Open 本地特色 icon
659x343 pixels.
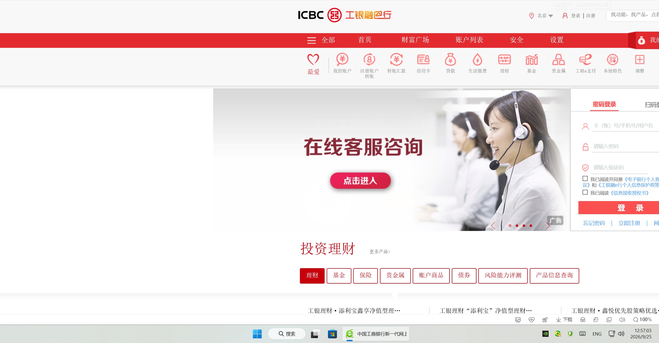[x=613, y=60]
